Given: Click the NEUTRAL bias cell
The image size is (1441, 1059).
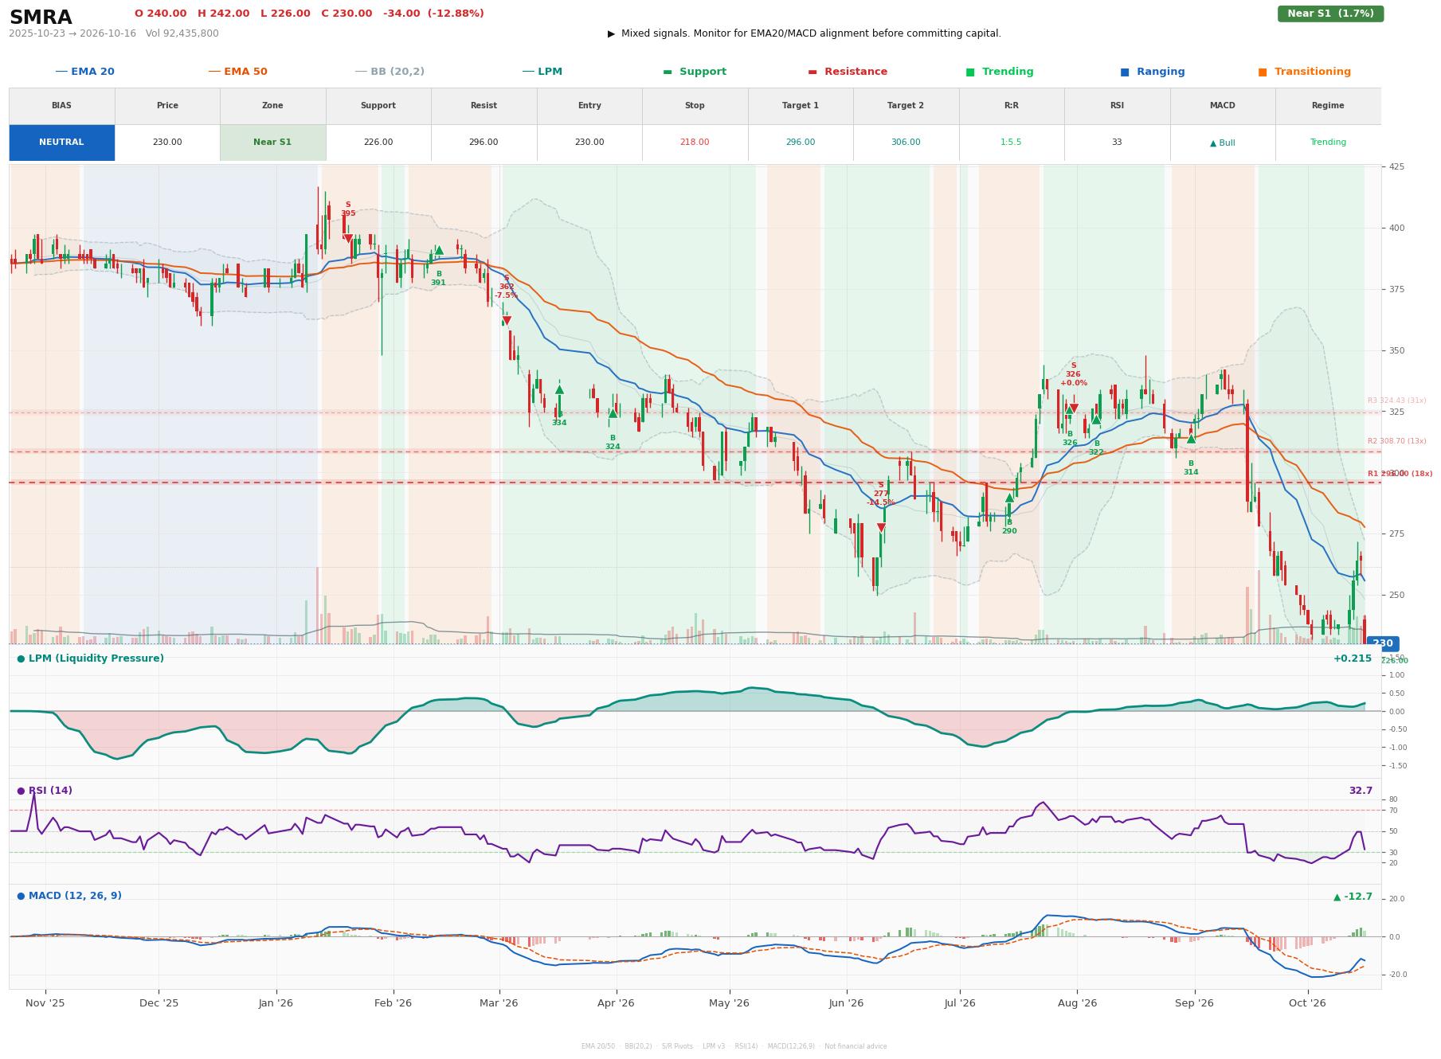Looking at the screenshot, I should (61, 143).
